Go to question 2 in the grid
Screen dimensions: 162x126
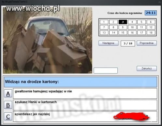click(x=114, y=22)
